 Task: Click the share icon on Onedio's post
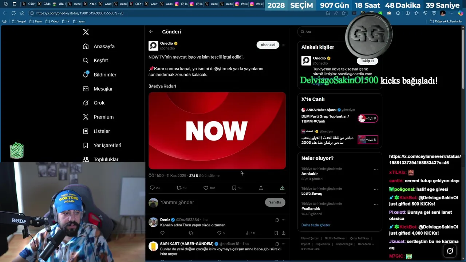tap(261, 188)
